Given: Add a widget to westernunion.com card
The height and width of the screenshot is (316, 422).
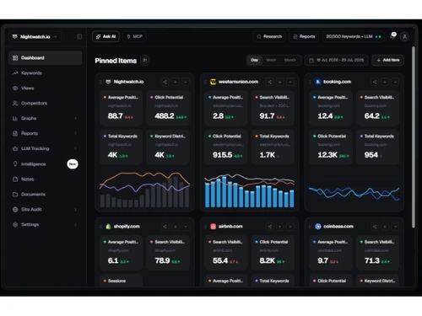Looking at the screenshot, I should [280, 82].
